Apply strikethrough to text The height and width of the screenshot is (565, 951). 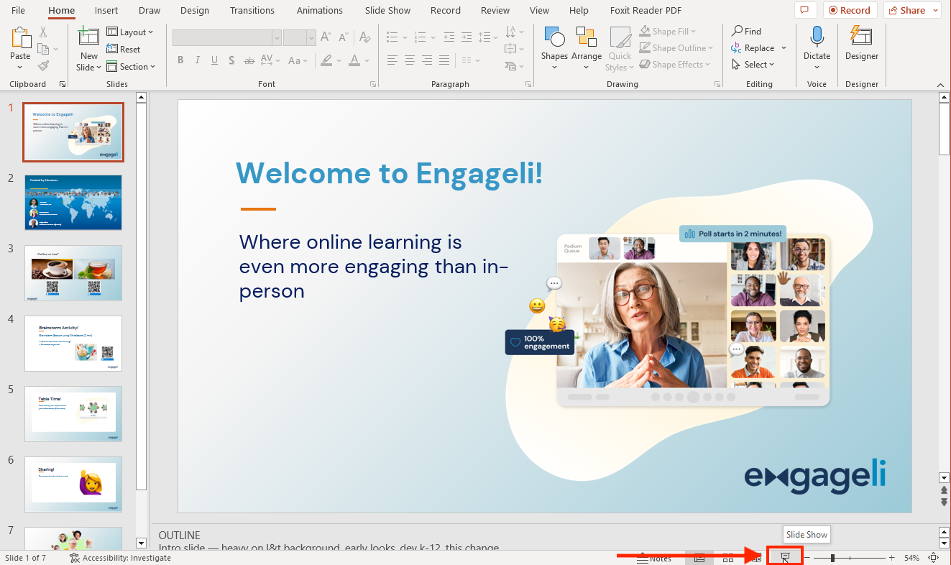248,60
